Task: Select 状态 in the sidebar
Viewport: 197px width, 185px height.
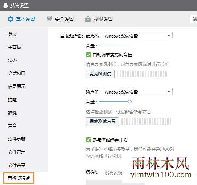Action: pyautogui.click(x=12, y=60)
